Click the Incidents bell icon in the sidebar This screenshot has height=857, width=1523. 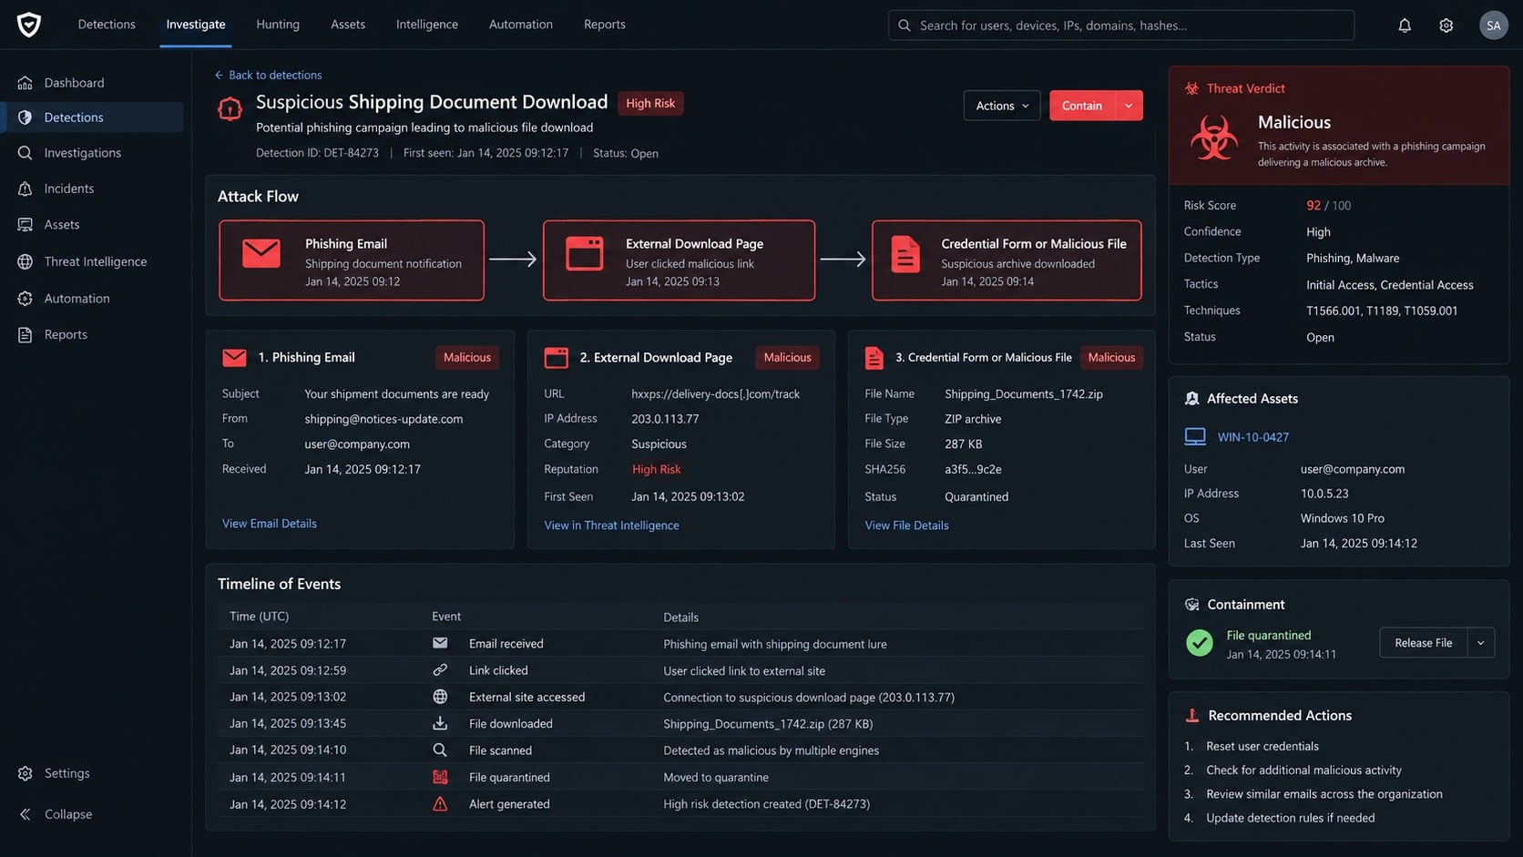pos(26,189)
